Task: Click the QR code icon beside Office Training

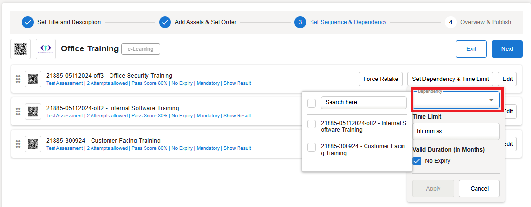Action: (20, 49)
